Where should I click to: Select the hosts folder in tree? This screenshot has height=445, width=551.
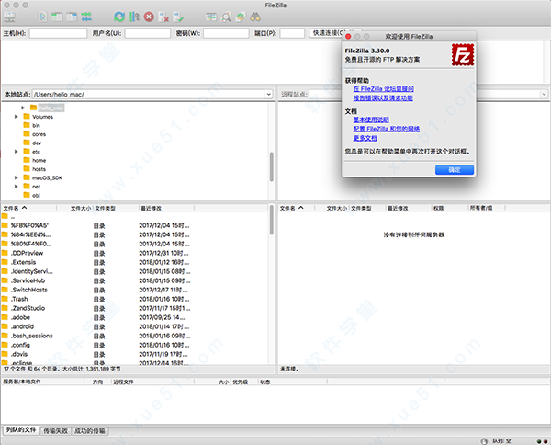coord(39,169)
